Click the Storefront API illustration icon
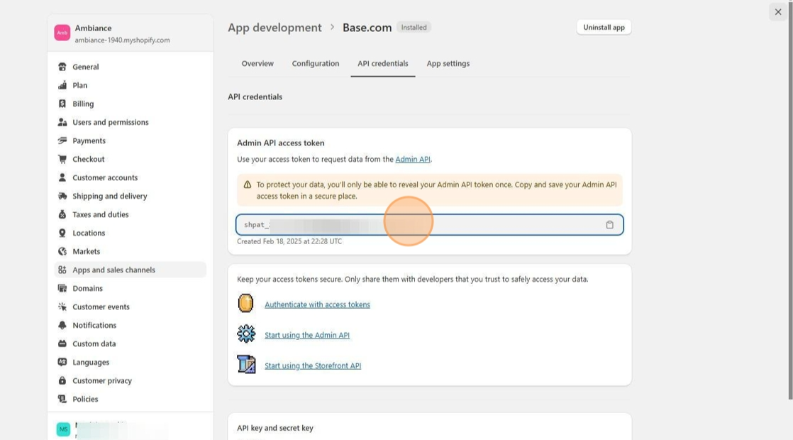Image resolution: width=793 pixels, height=440 pixels. pos(246,365)
